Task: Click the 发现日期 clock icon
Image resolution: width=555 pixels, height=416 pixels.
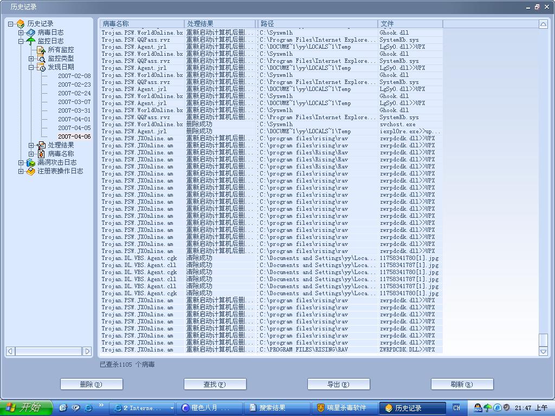Action: [41, 67]
